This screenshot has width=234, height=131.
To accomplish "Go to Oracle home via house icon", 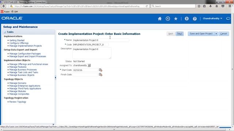I will click(160, 19).
